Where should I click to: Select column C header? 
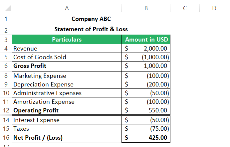pyautogui.click(x=184, y=8)
